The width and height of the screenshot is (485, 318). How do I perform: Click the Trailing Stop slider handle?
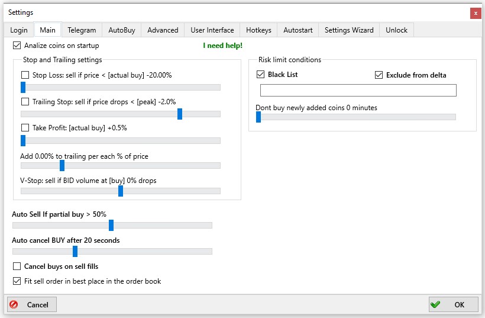pyautogui.click(x=180, y=114)
